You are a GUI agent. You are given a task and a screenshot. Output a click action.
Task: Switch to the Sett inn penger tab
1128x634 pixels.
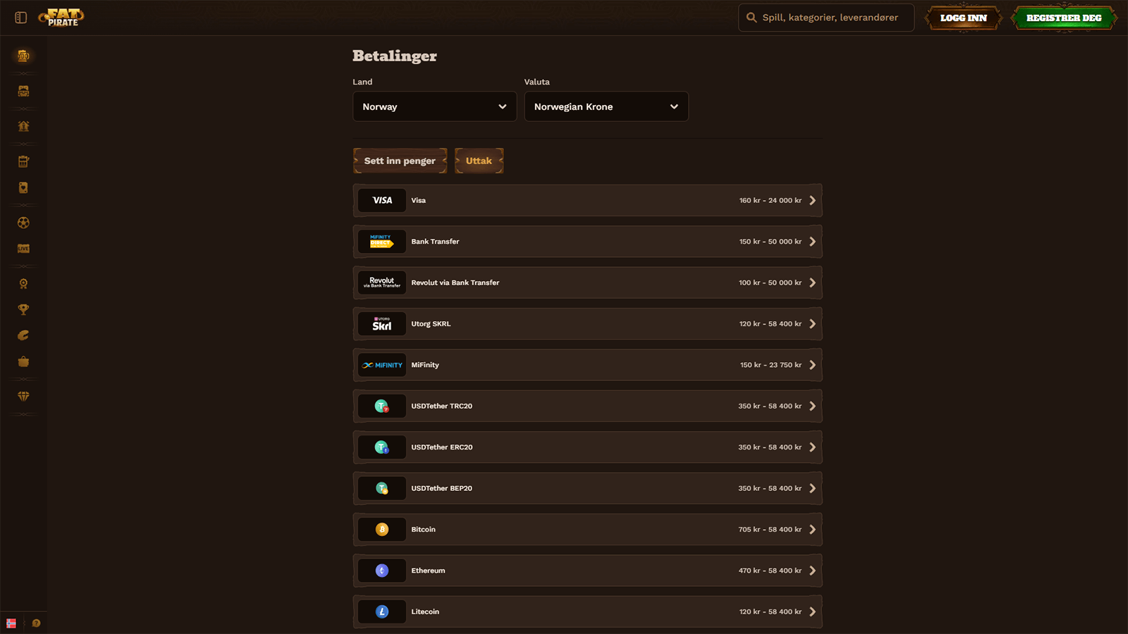pos(400,161)
